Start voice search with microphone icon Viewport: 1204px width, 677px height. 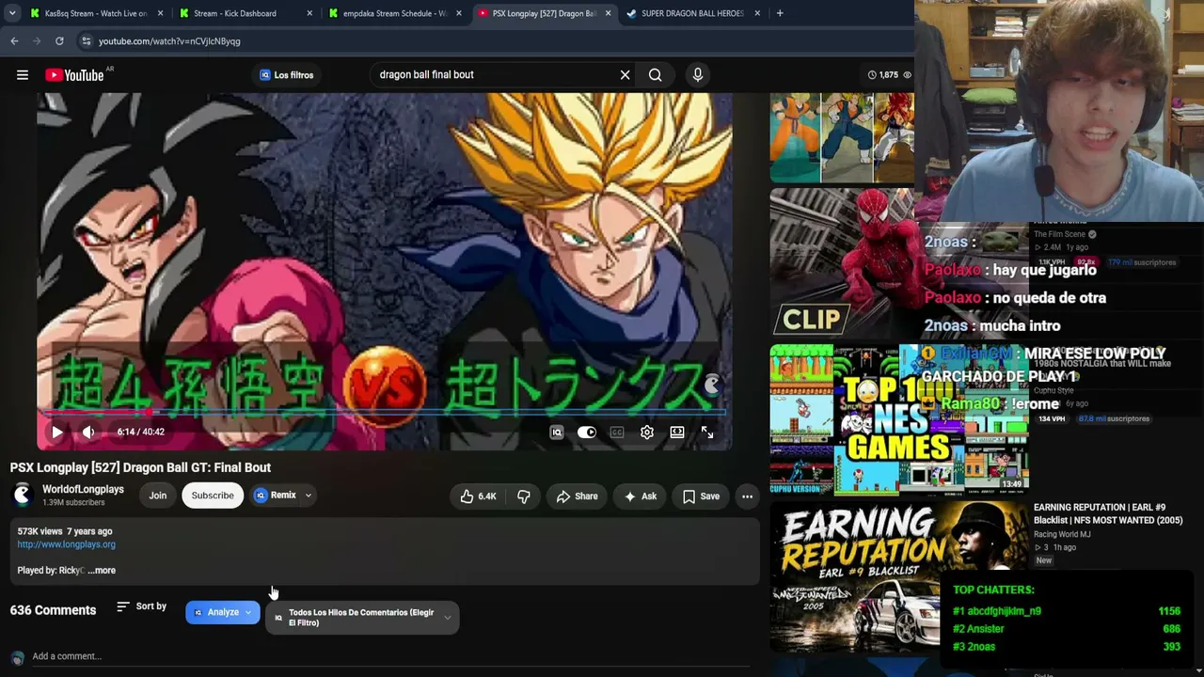coord(697,75)
